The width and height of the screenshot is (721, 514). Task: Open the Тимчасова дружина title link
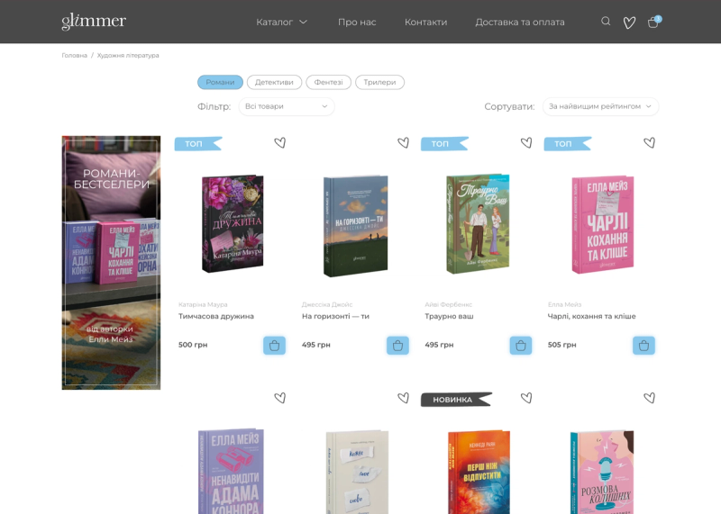pyautogui.click(x=216, y=316)
